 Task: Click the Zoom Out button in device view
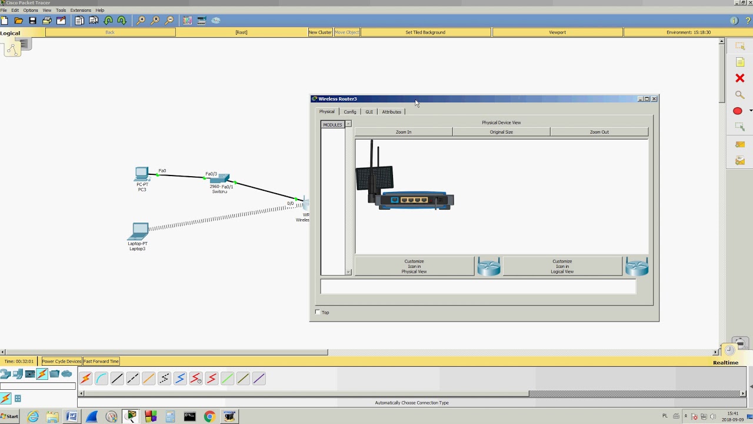tap(599, 132)
